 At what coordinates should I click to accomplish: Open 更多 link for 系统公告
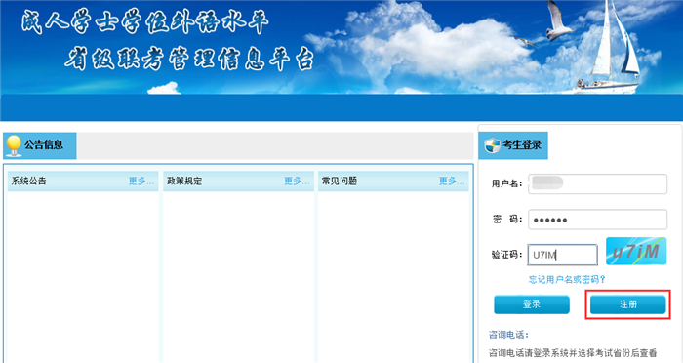point(141,181)
